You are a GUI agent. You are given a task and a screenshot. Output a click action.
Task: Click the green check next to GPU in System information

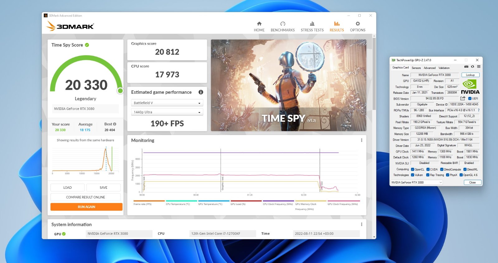[64, 234]
